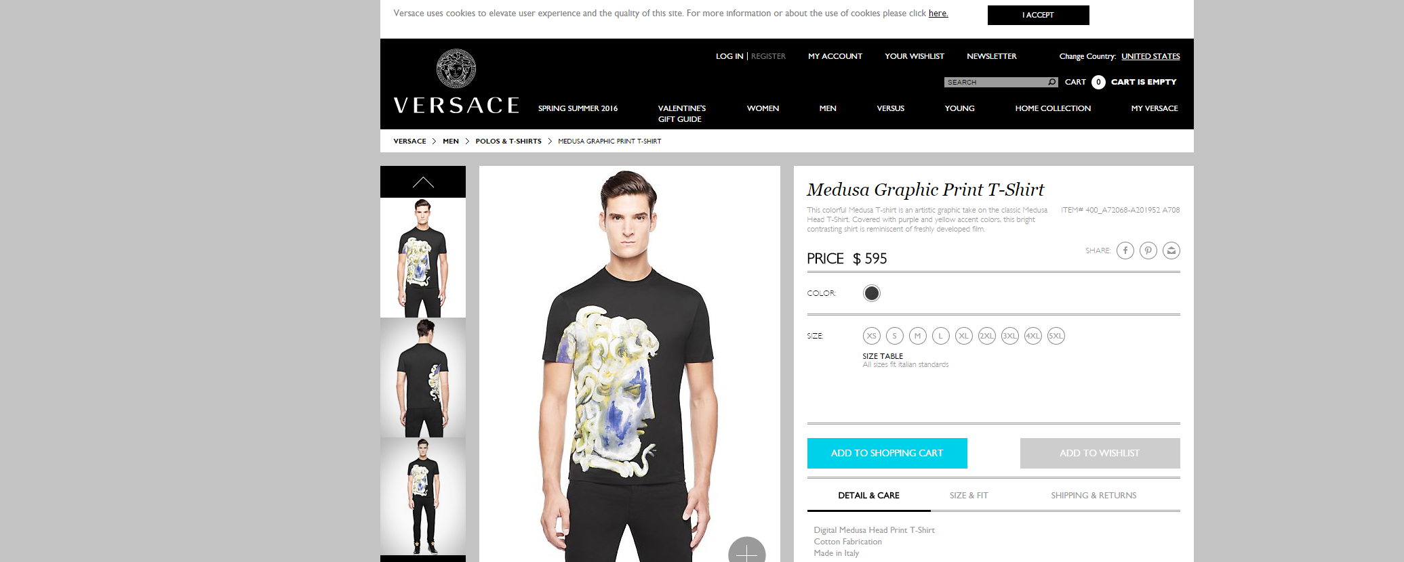Share the product on Pinterest
The image size is (1404, 562).
pyautogui.click(x=1148, y=251)
